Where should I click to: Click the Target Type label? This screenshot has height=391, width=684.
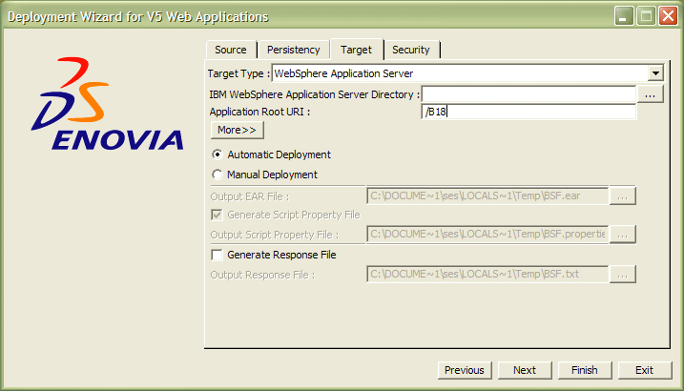[x=238, y=73]
